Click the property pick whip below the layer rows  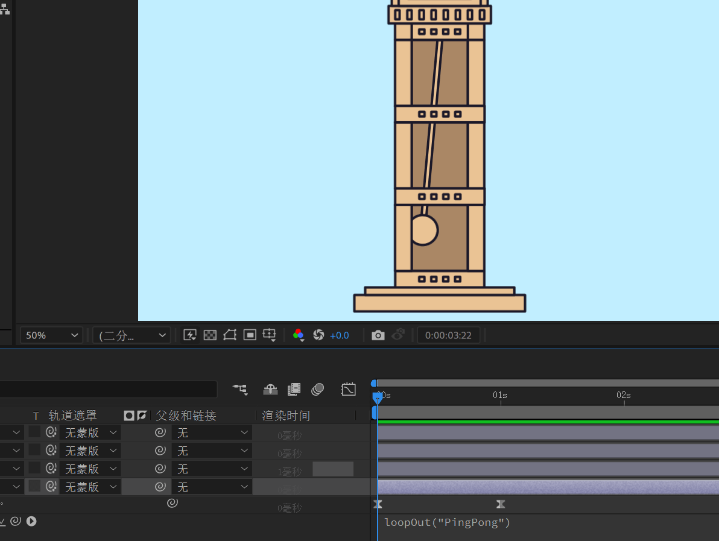click(173, 503)
